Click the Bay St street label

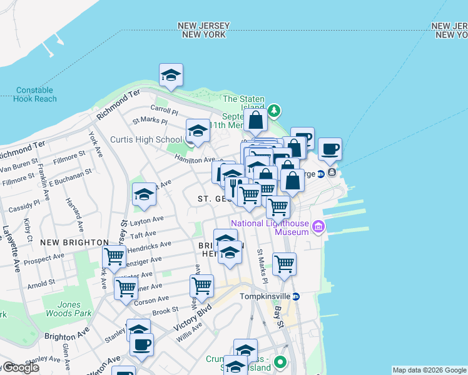[279, 317]
